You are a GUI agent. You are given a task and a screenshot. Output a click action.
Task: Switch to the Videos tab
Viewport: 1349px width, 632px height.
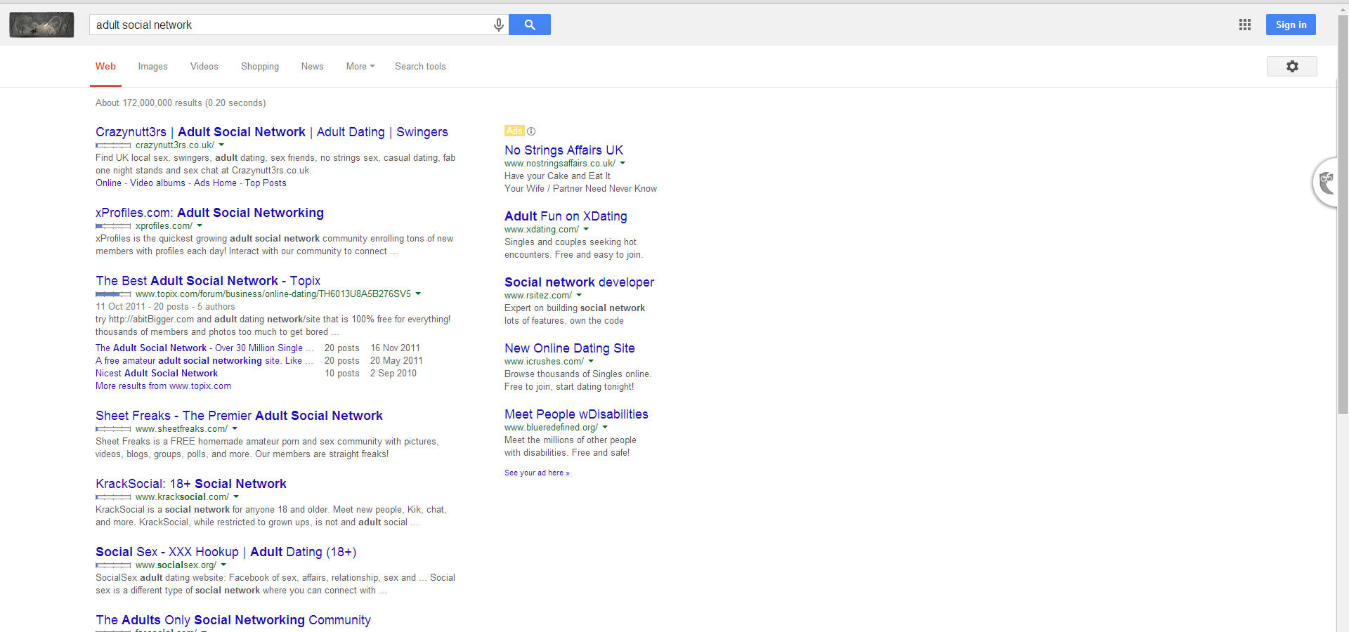pyautogui.click(x=204, y=66)
